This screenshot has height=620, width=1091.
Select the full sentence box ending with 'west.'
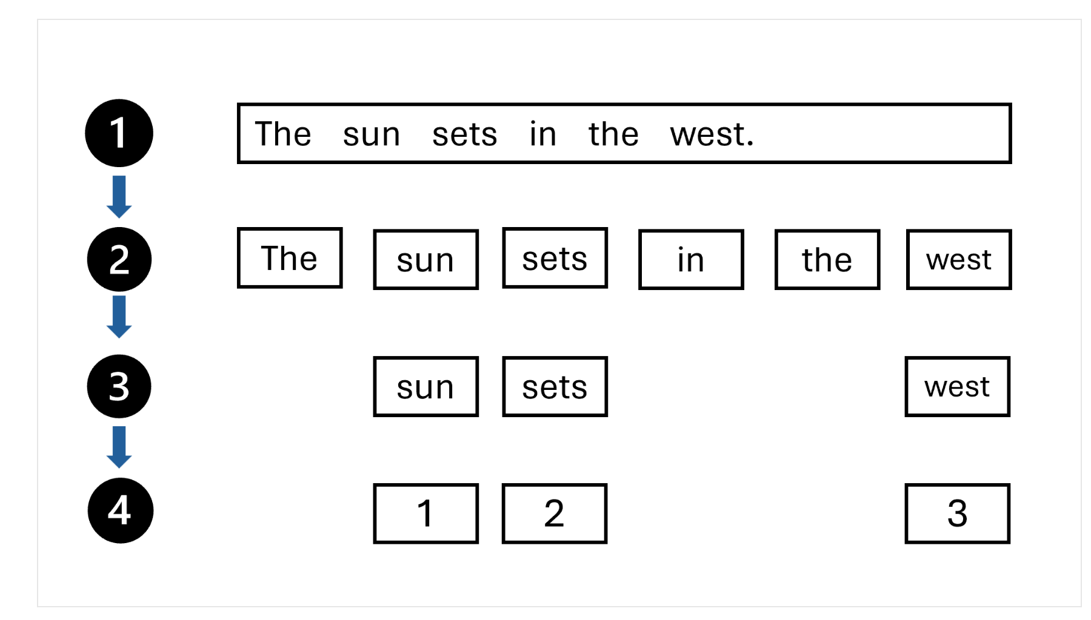624,133
